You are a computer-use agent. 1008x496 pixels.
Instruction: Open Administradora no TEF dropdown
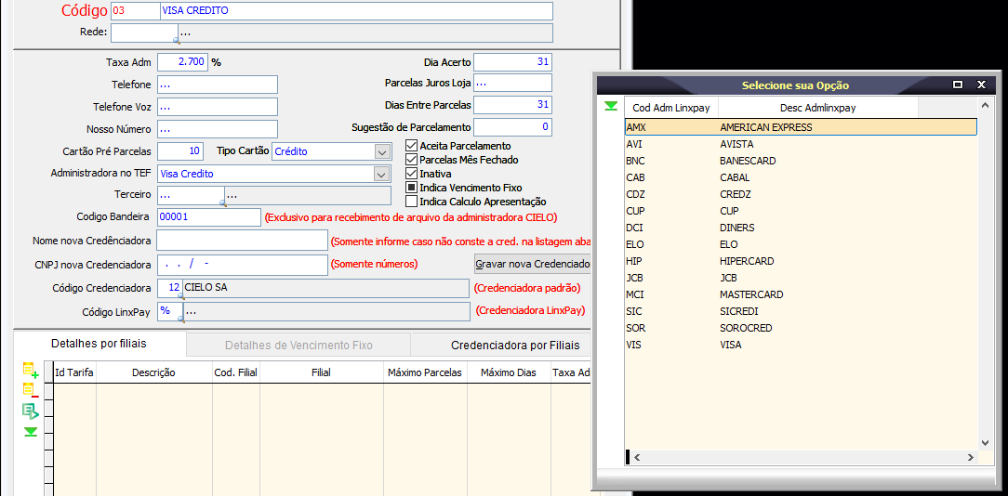(x=381, y=174)
